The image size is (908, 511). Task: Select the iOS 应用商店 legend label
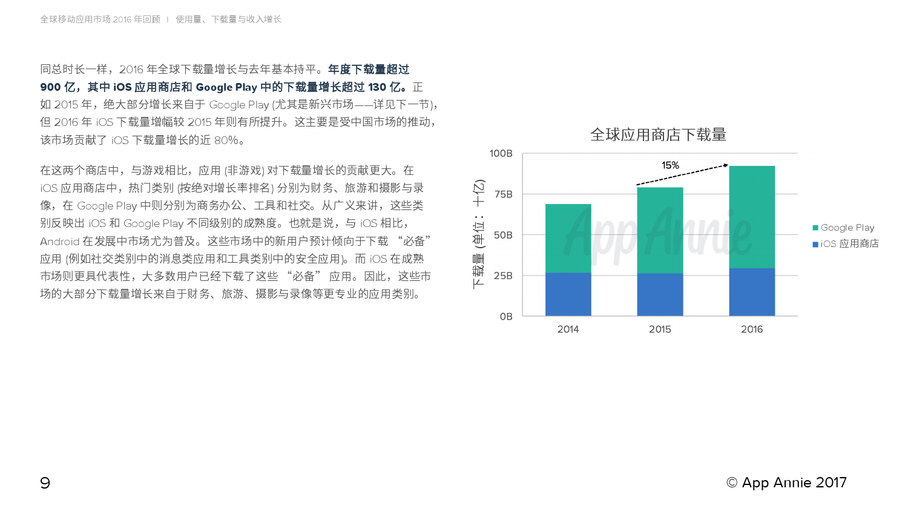click(850, 244)
